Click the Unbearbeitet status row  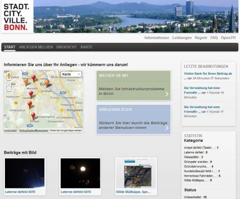pos(195,197)
